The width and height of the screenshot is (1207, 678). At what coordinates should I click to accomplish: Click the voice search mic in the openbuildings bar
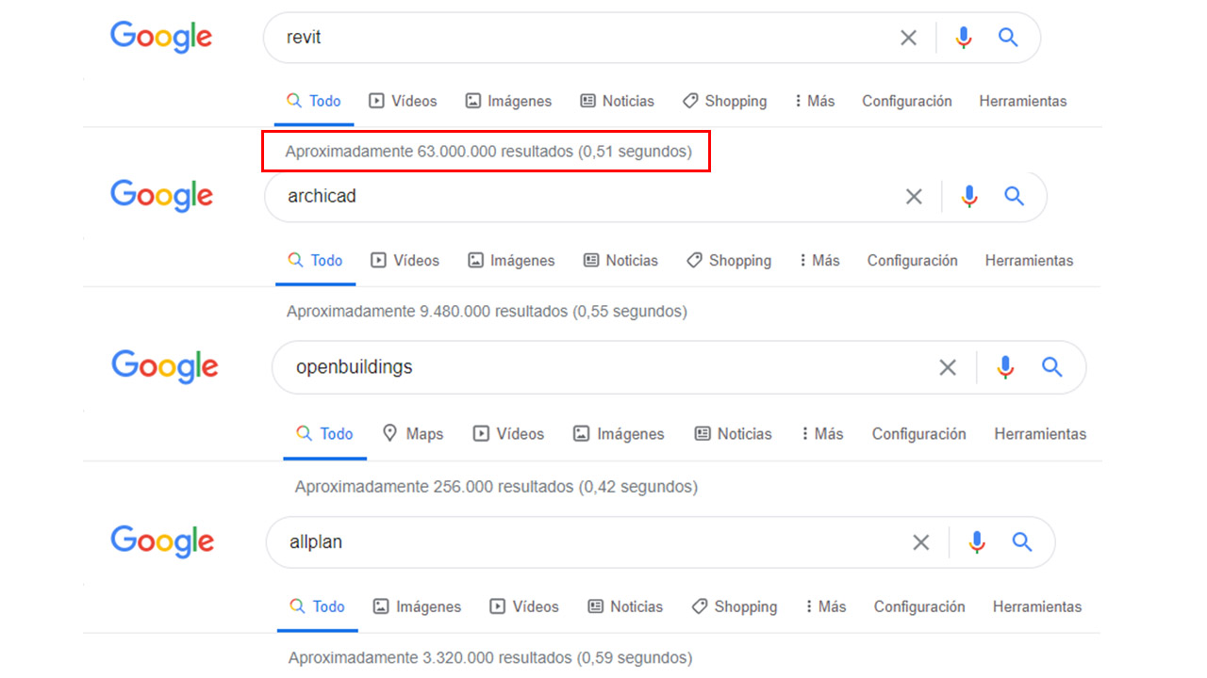(1005, 367)
